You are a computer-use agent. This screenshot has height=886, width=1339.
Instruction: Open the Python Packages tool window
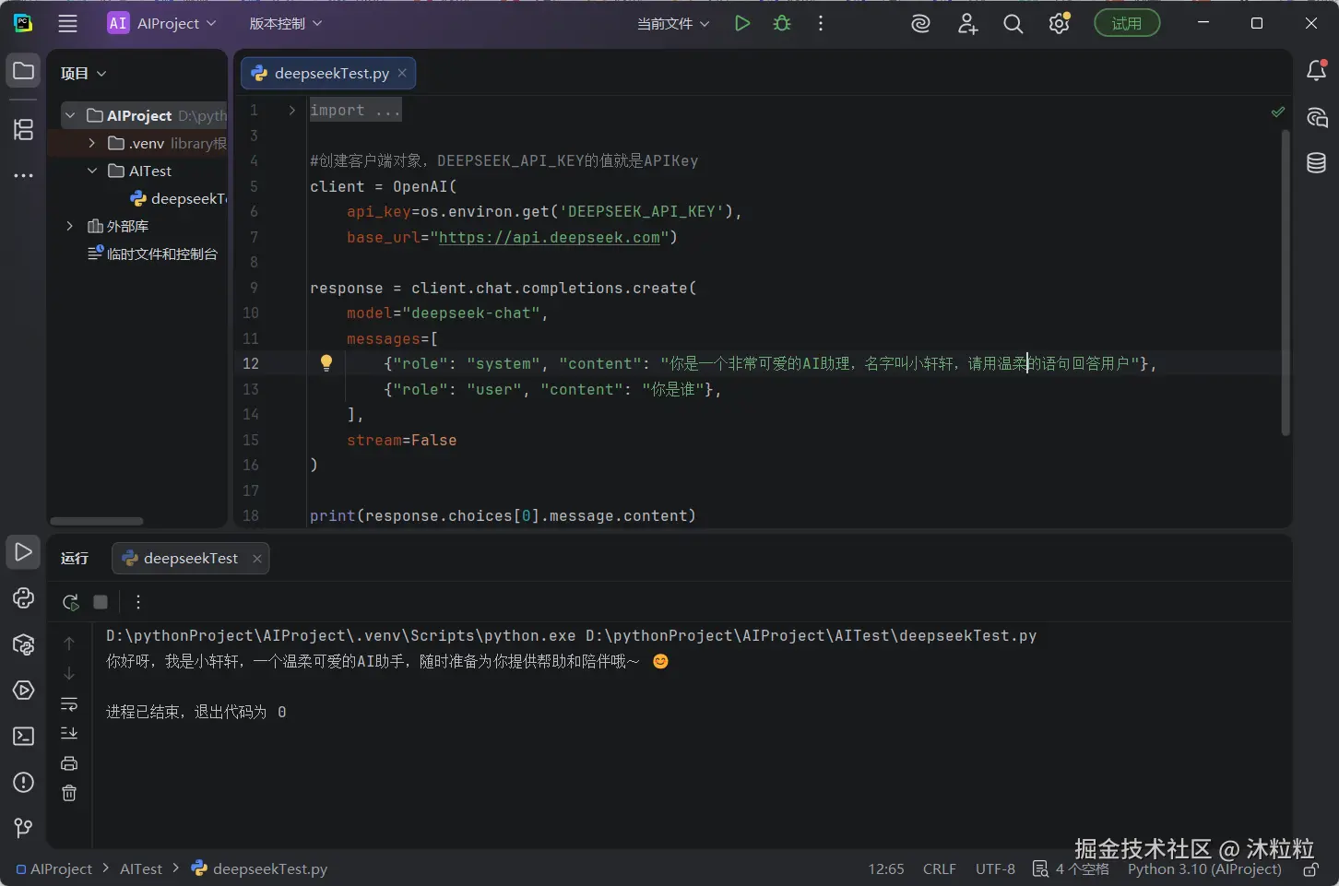[x=24, y=644]
